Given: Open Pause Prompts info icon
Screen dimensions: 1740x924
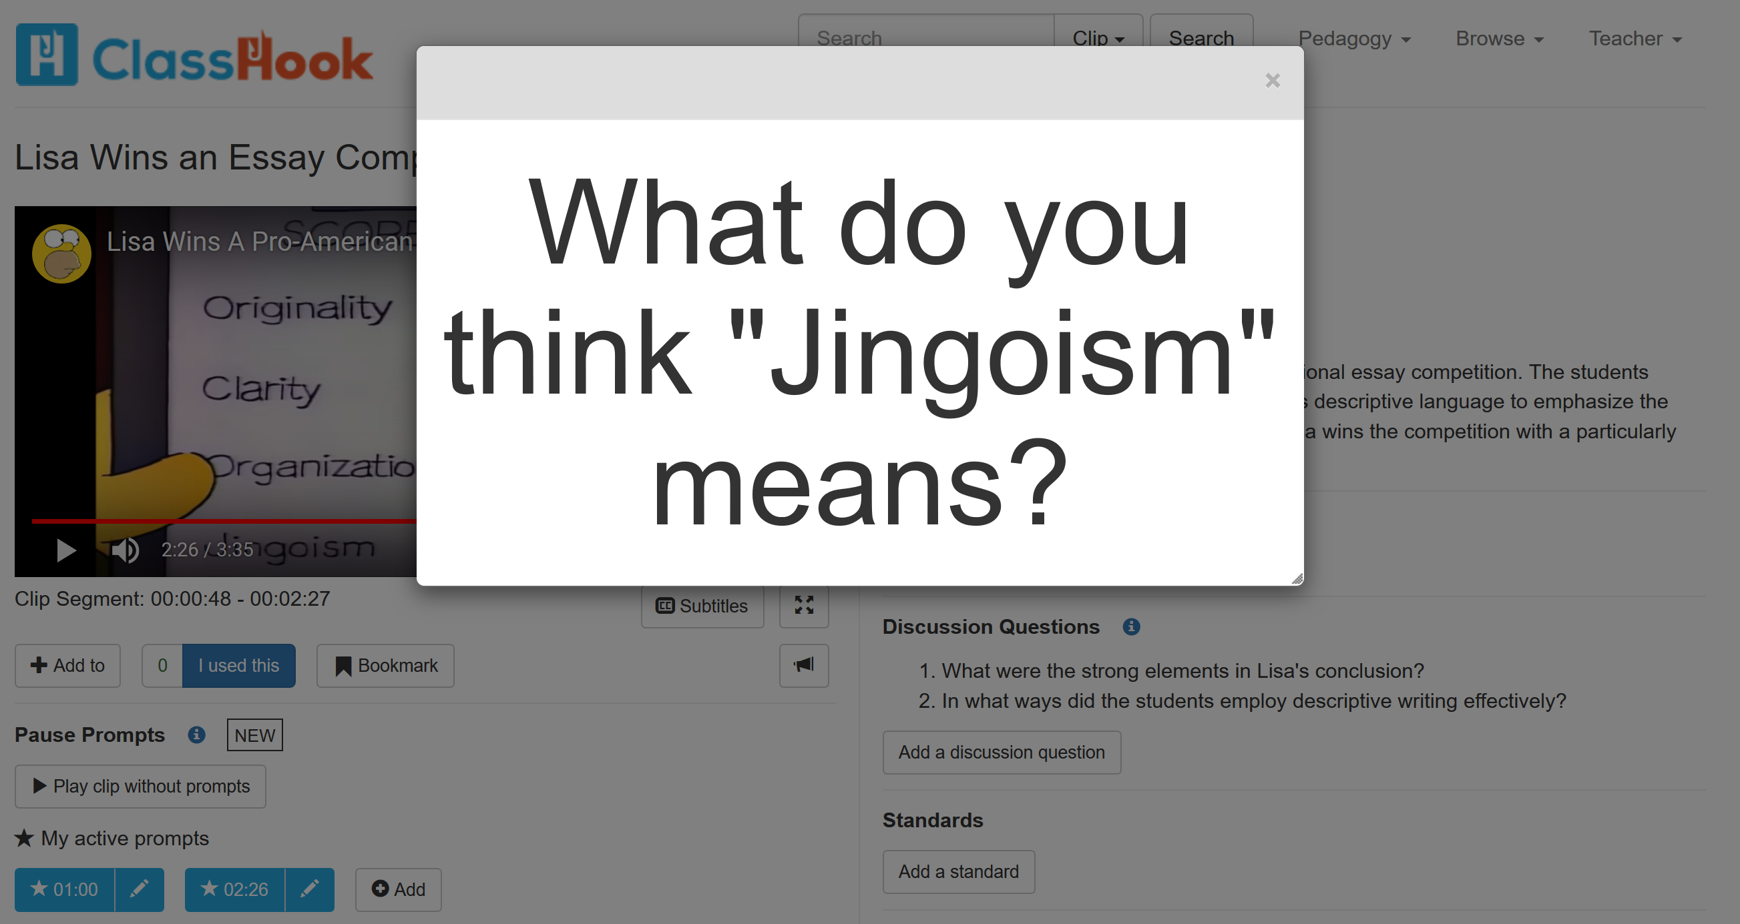Looking at the screenshot, I should coord(196,735).
